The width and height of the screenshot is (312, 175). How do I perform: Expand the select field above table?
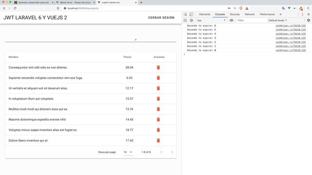point(91,39)
